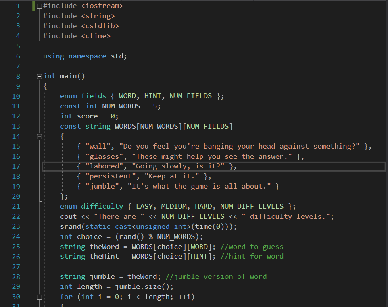388x307 pixels.
Task: Click "NUM_WORDS = 5" on line 11
Action: pyautogui.click(x=129, y=106)
